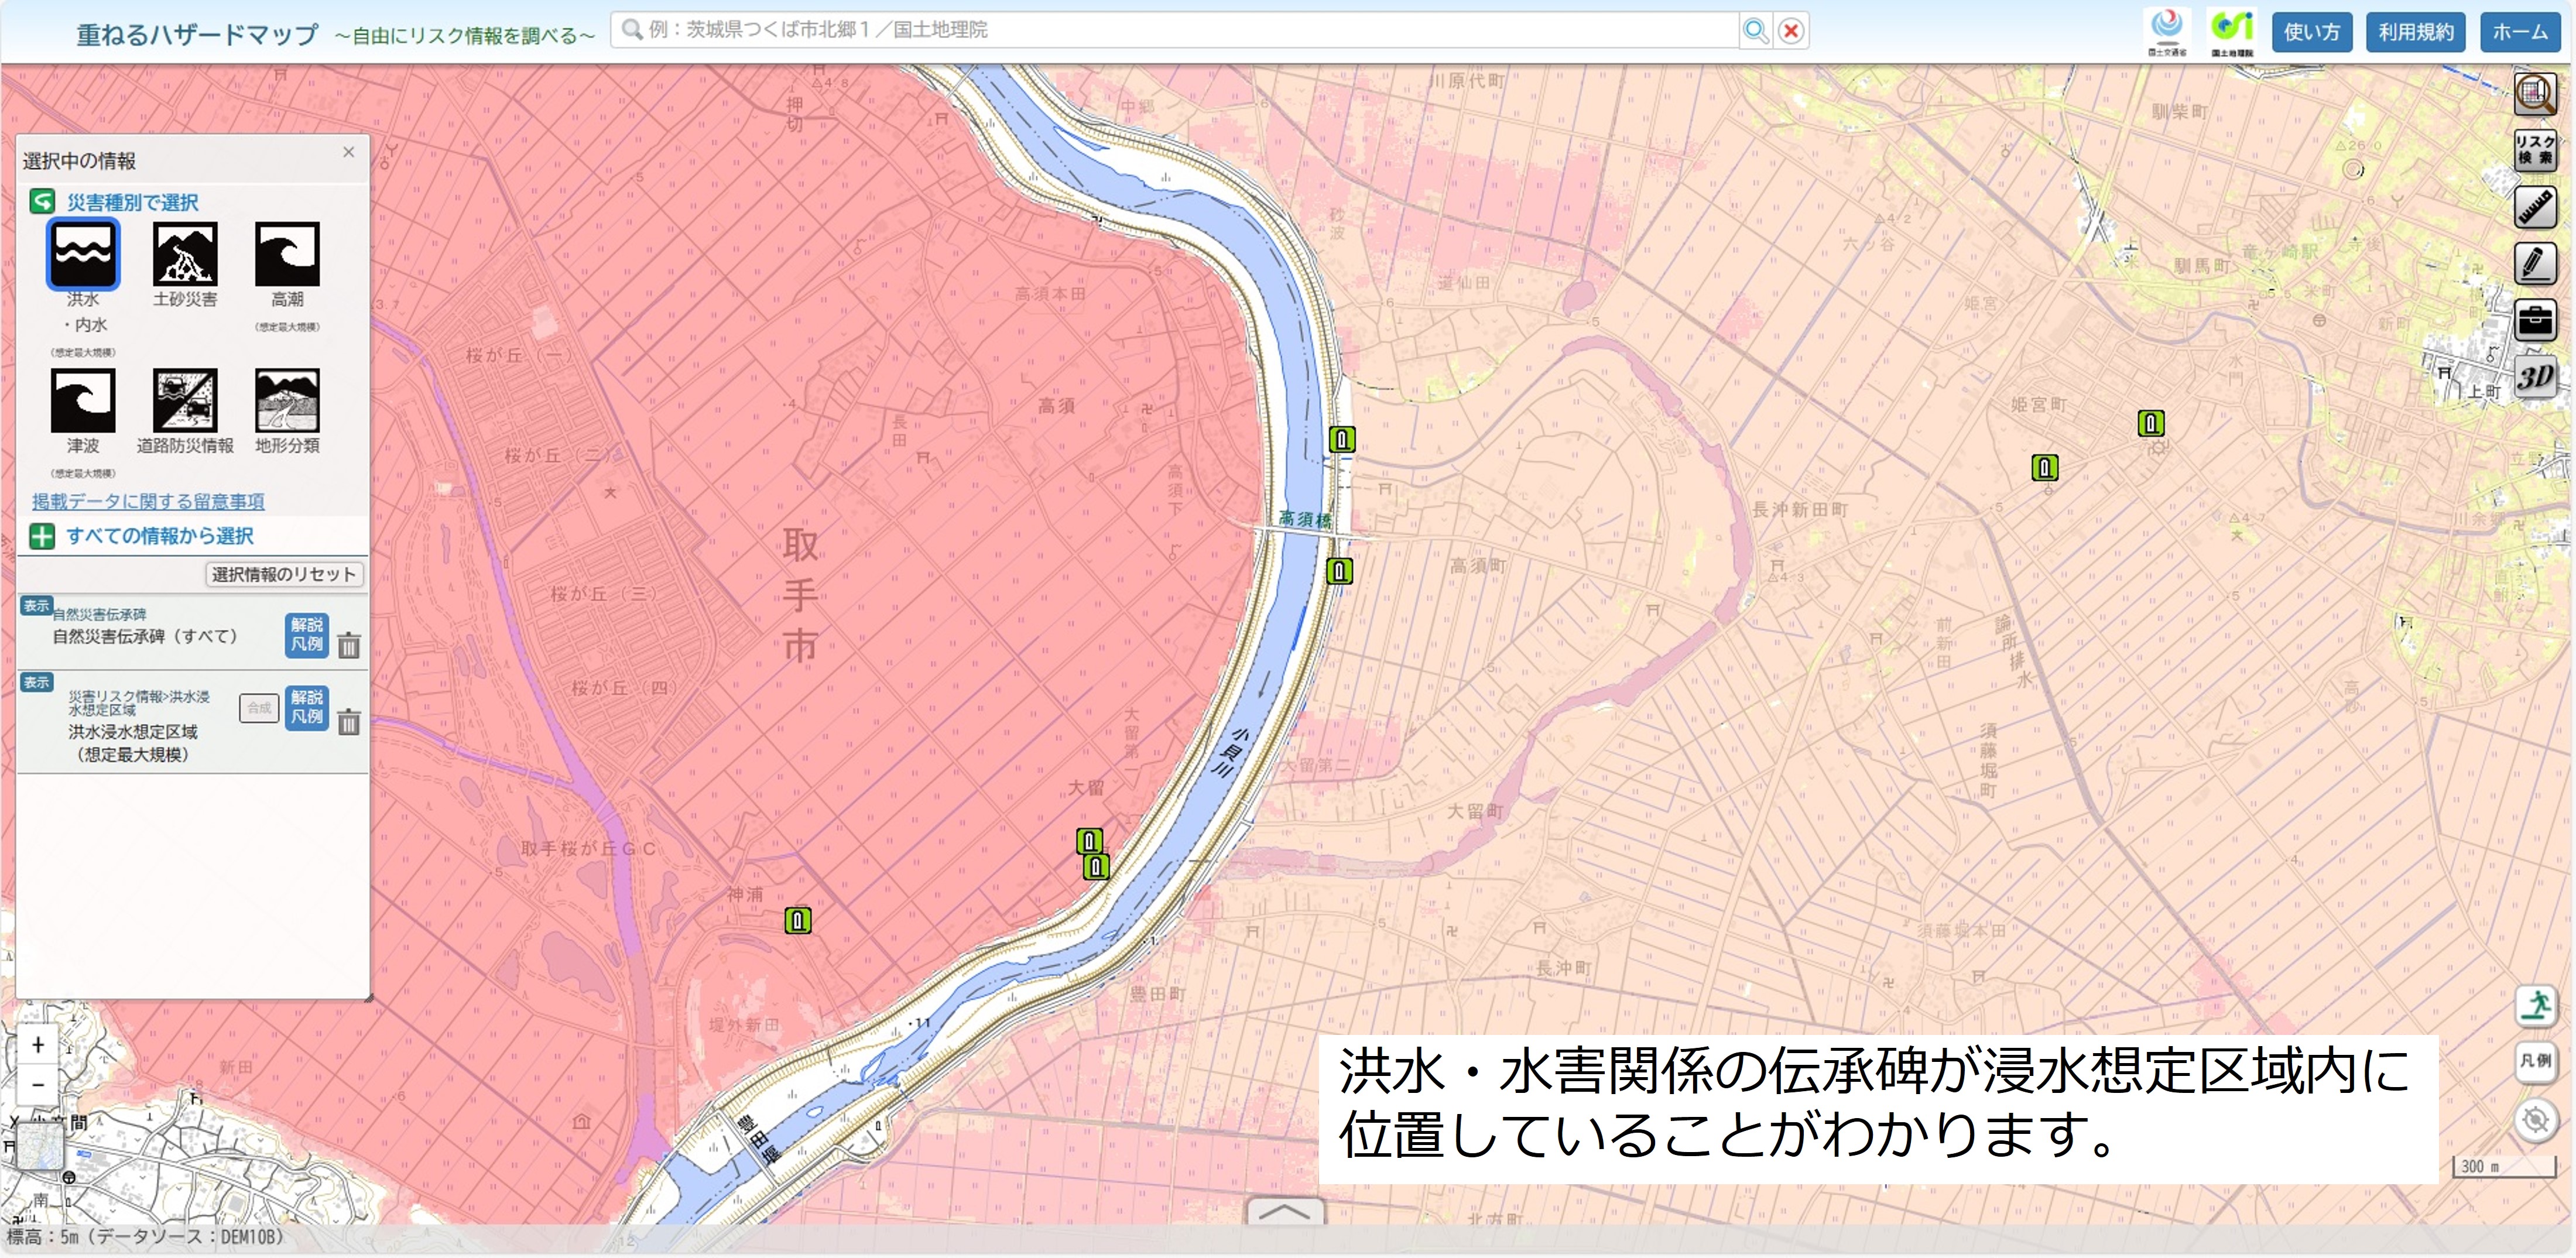Toggle 表示 for 自然災害伝承碑 layer
The image size is (2576, 1258).
point(36,605)
